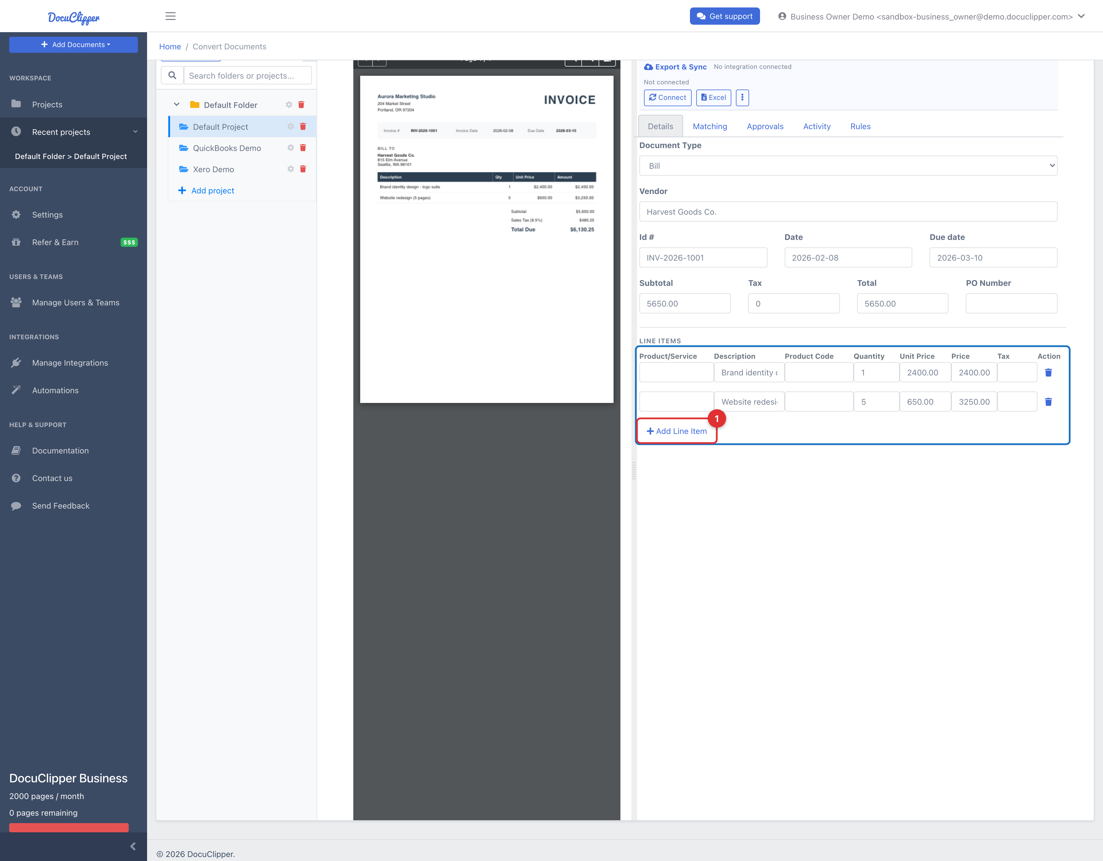This screenshot has width=1103, height=861.
Task: Click Add Line Item
Action: pos(676,431)
